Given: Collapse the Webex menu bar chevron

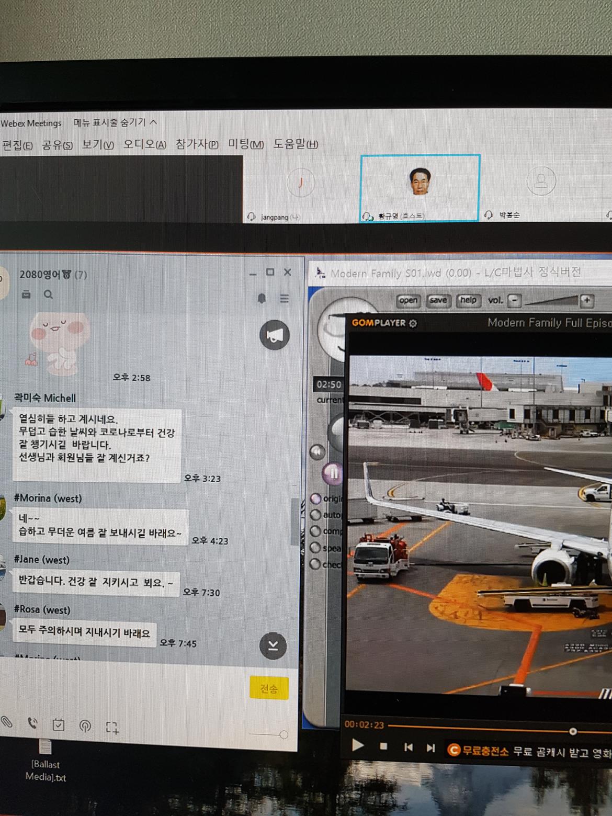Looking at the screenshot, I should pos(153,122).
